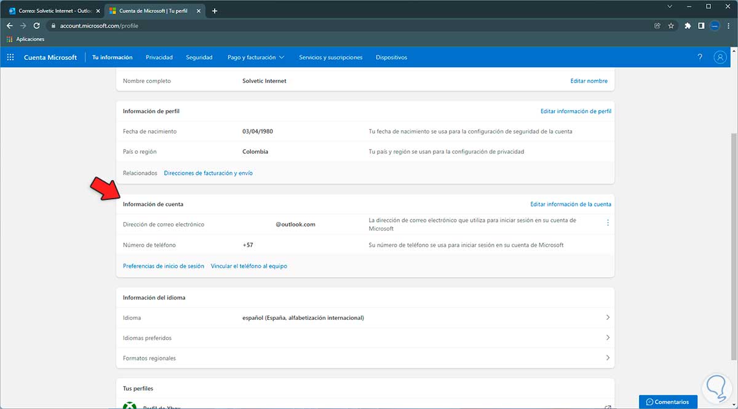The height and width of the screenshot is (409, 738).
Task: Open Preferencias de inicio de sesión link
Action: [164, 266]
